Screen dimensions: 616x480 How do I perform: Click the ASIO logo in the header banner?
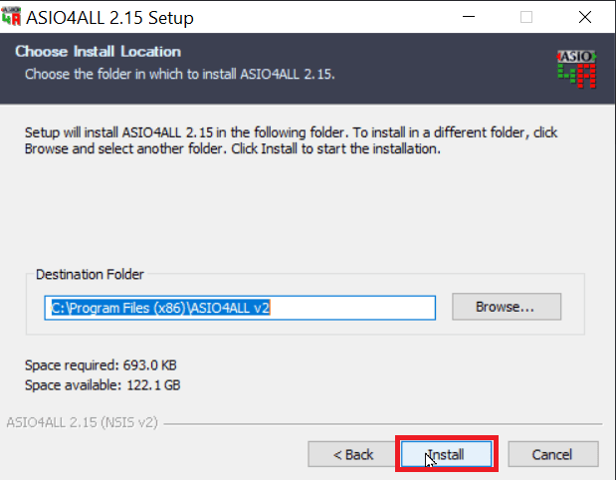pyautogui.click(x=577, y=69)
